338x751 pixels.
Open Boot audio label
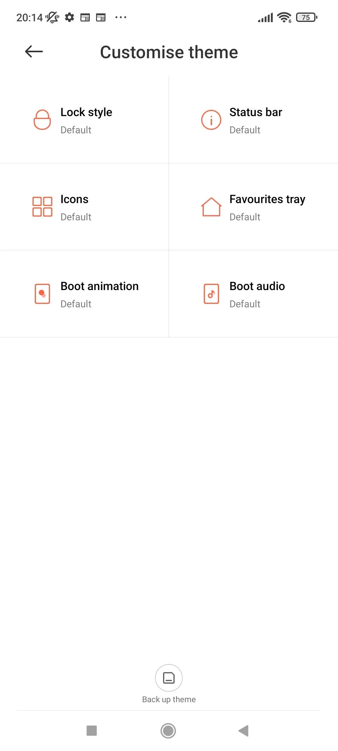point(257,286)
